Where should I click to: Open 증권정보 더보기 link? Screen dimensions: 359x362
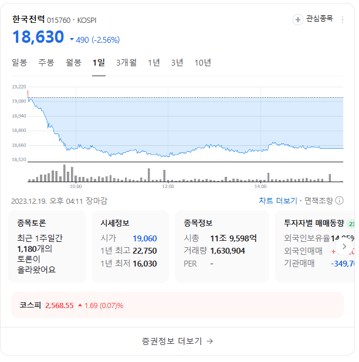tap(177, 341)
